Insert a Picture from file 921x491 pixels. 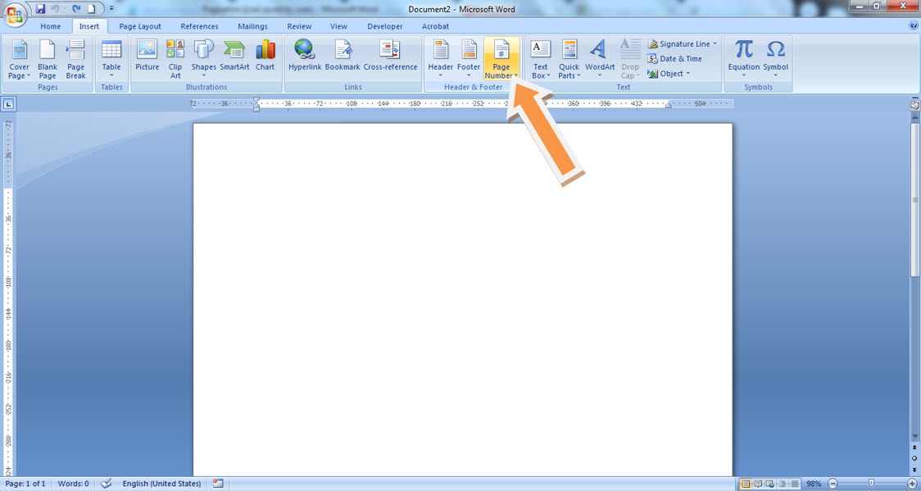147,59
